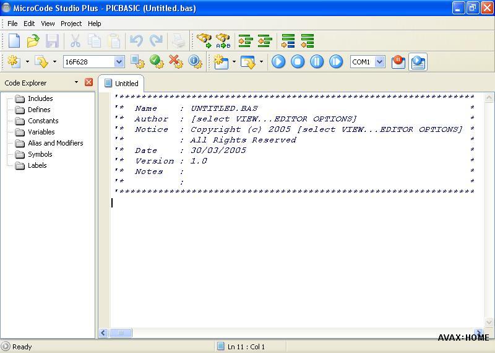Select the Variables folder in Code Explorer
Viewport: 495px width, 353px height.
41,132
